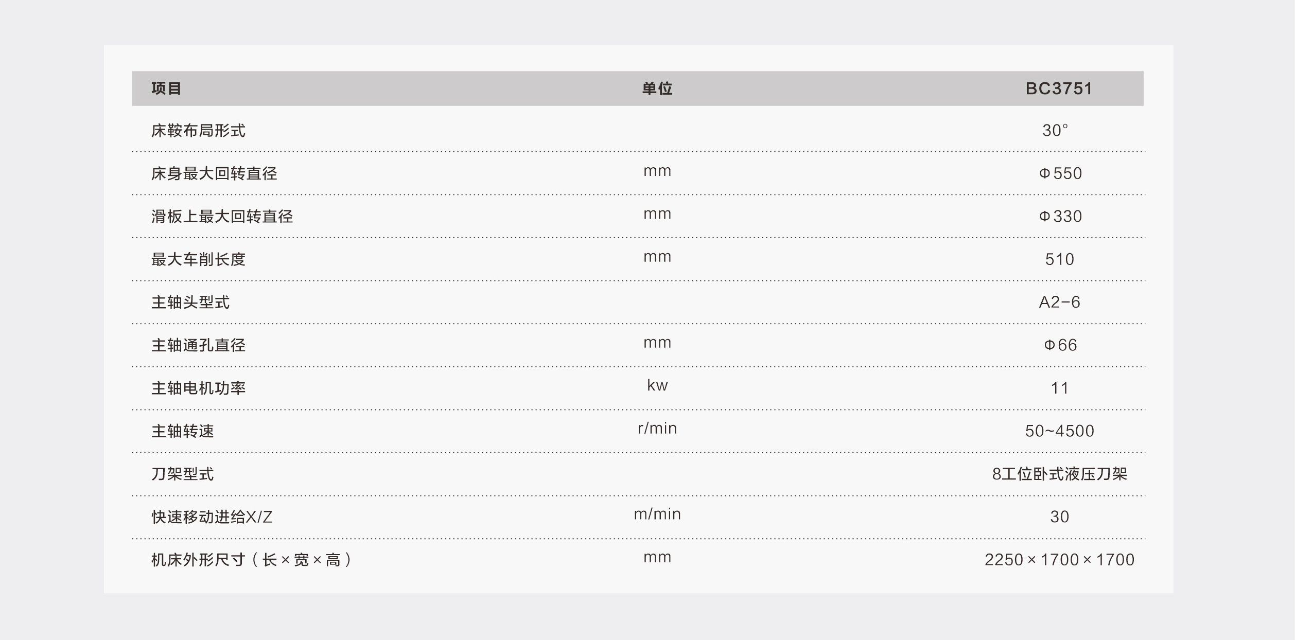Select the 床鞍布局形式 row label
1295x640 pixels.
click(198, 131)
